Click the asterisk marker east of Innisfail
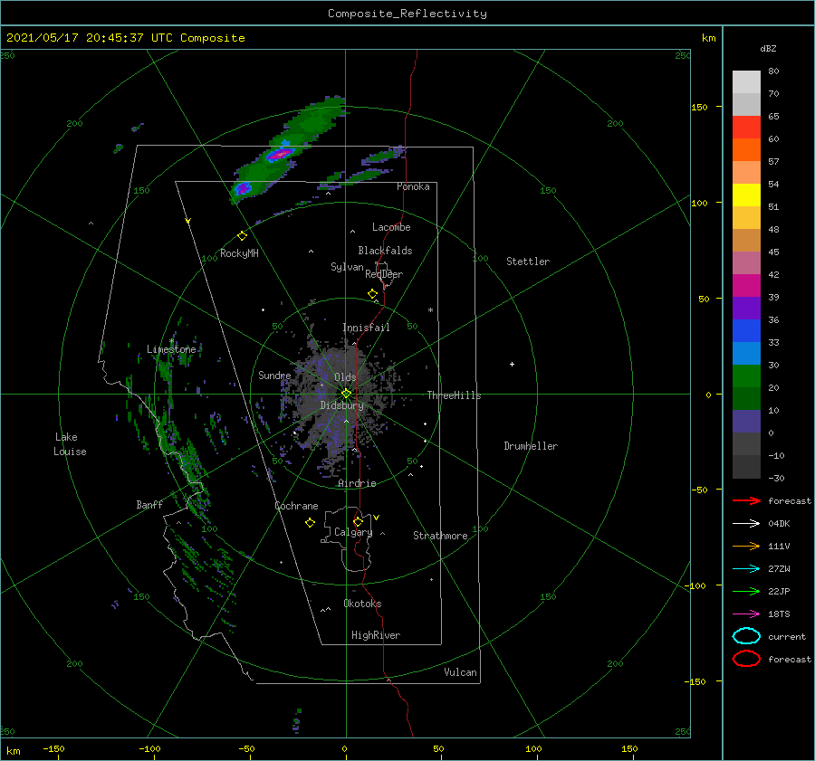This screenshot has height=761, width=815. [x=430, y=310]
